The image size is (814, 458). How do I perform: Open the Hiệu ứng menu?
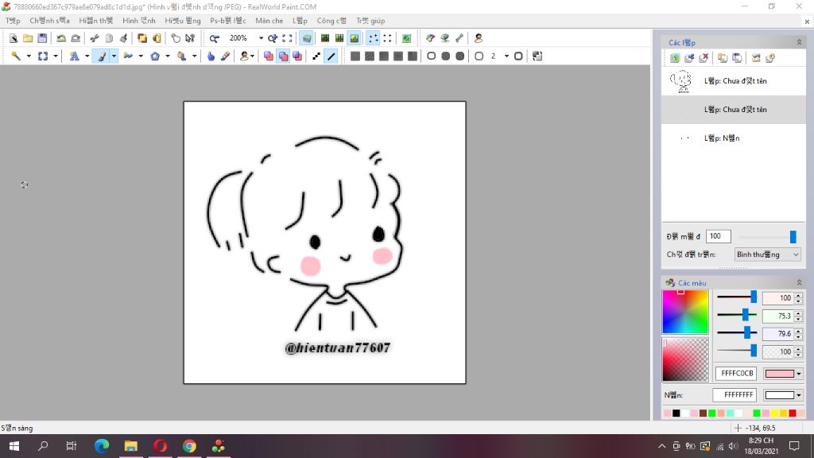[183, 21]
